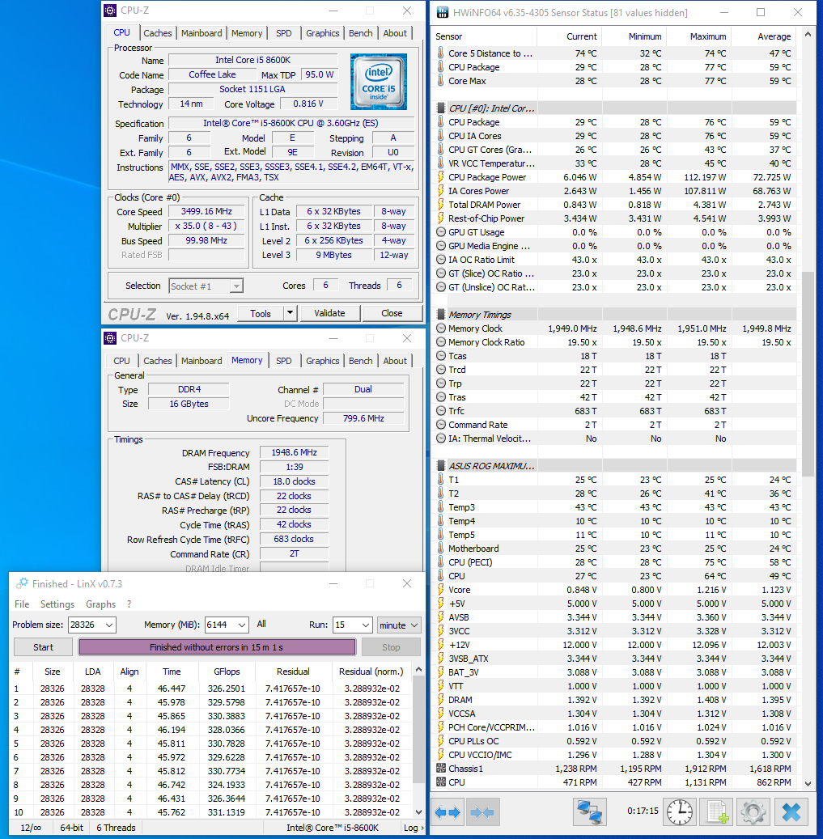This screenshot has height=839, width=823.
Task: Open the Socket #1 selection dropdown
Action: coord(236,286)
